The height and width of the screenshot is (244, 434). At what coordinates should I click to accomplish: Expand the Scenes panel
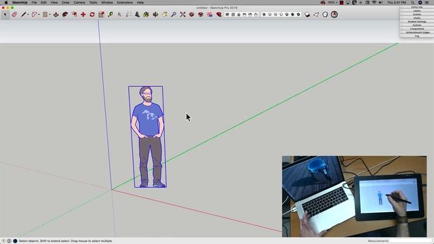click(417, 14)
